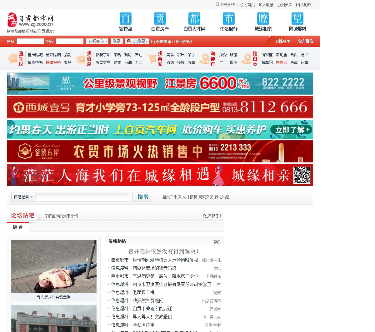375x332 pixels.
Task: Click 转让出租 search suggestion
Action: point(222,197)
